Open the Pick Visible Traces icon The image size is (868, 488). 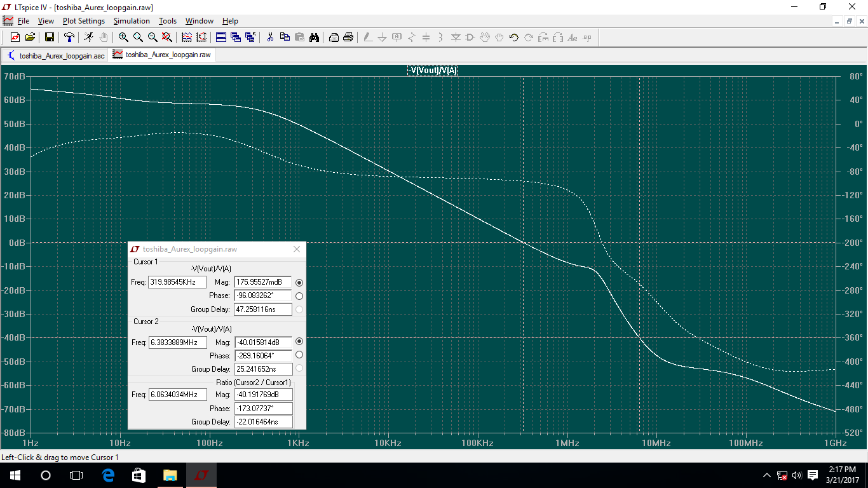point(187,37)
